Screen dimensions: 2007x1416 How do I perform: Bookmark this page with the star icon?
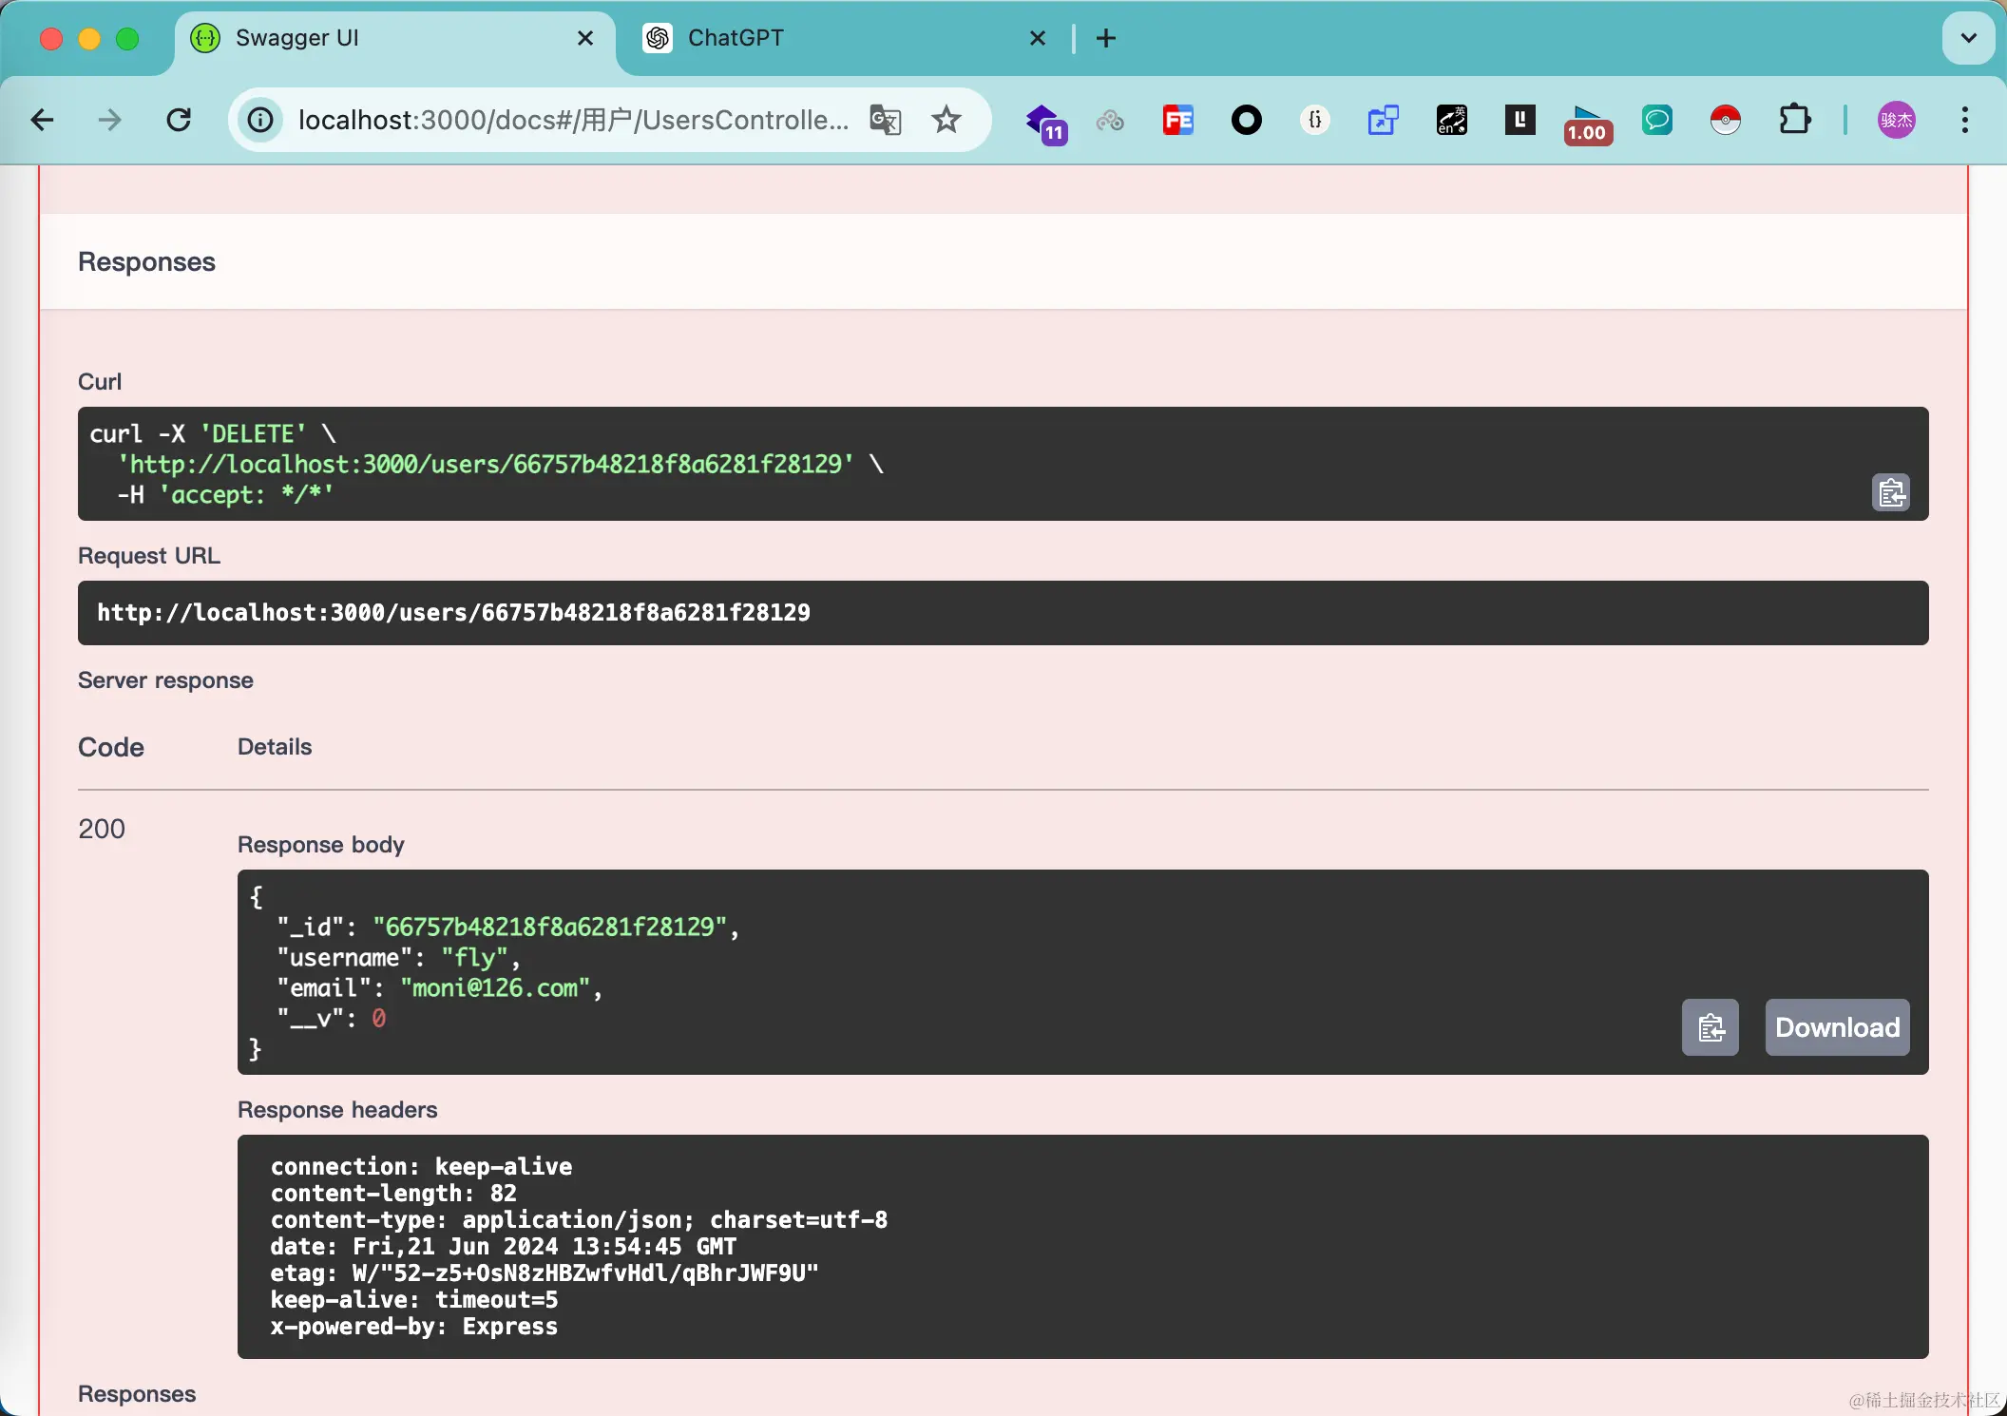tap(946, 120)
